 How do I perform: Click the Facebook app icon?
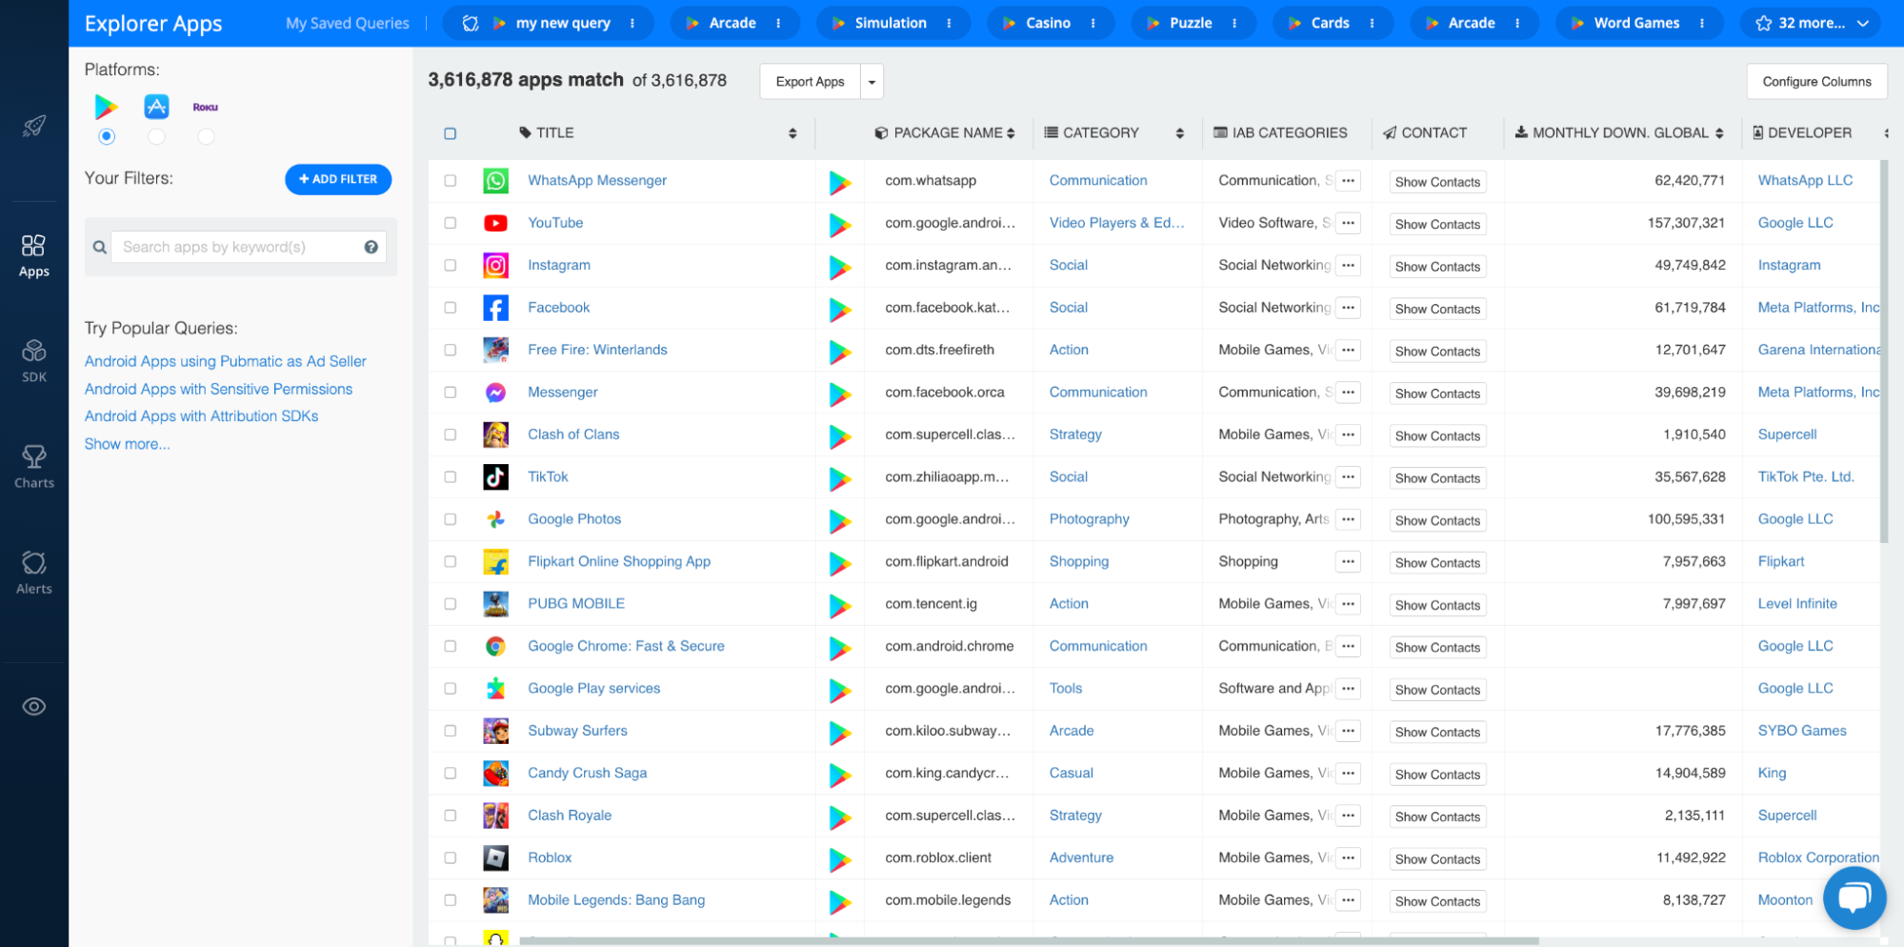pyautogui.click(x=495, y=308)
